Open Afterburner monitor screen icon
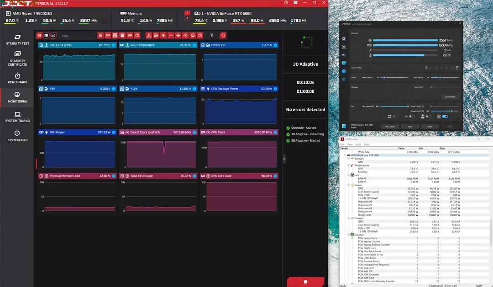The image size is (493, 287). pos(344,63)
